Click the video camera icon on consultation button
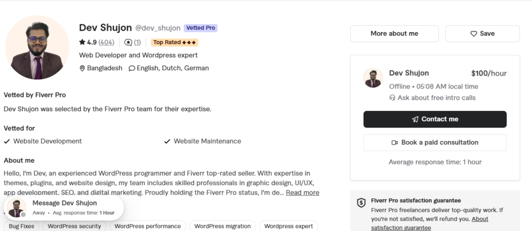Image resolution: width=532 pixels, height=231 pixels. point(395,143)
